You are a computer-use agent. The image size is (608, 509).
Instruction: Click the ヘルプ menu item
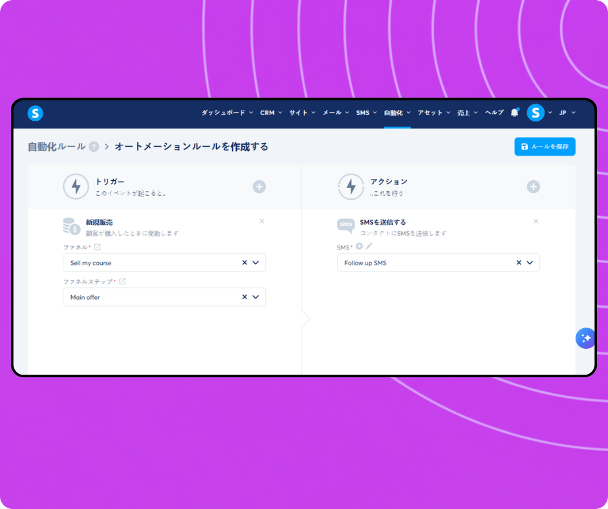494,113
